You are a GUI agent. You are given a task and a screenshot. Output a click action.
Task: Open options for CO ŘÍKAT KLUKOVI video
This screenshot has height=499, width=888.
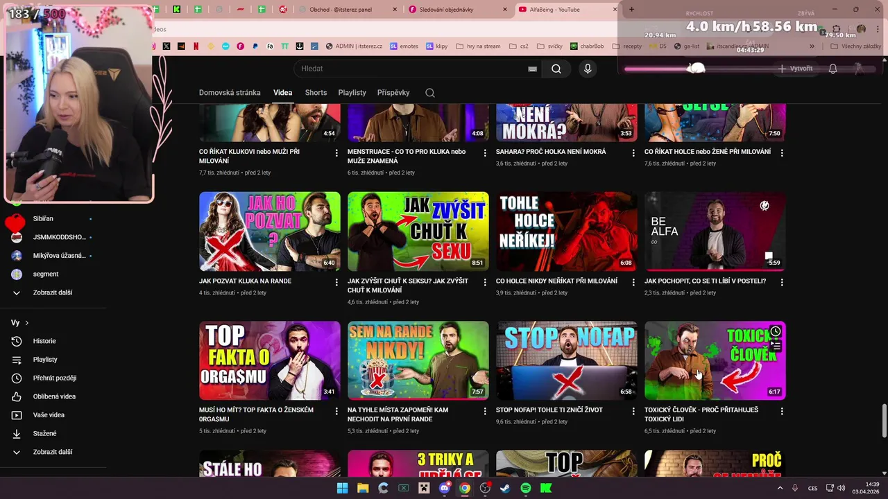tap(336, 152)
